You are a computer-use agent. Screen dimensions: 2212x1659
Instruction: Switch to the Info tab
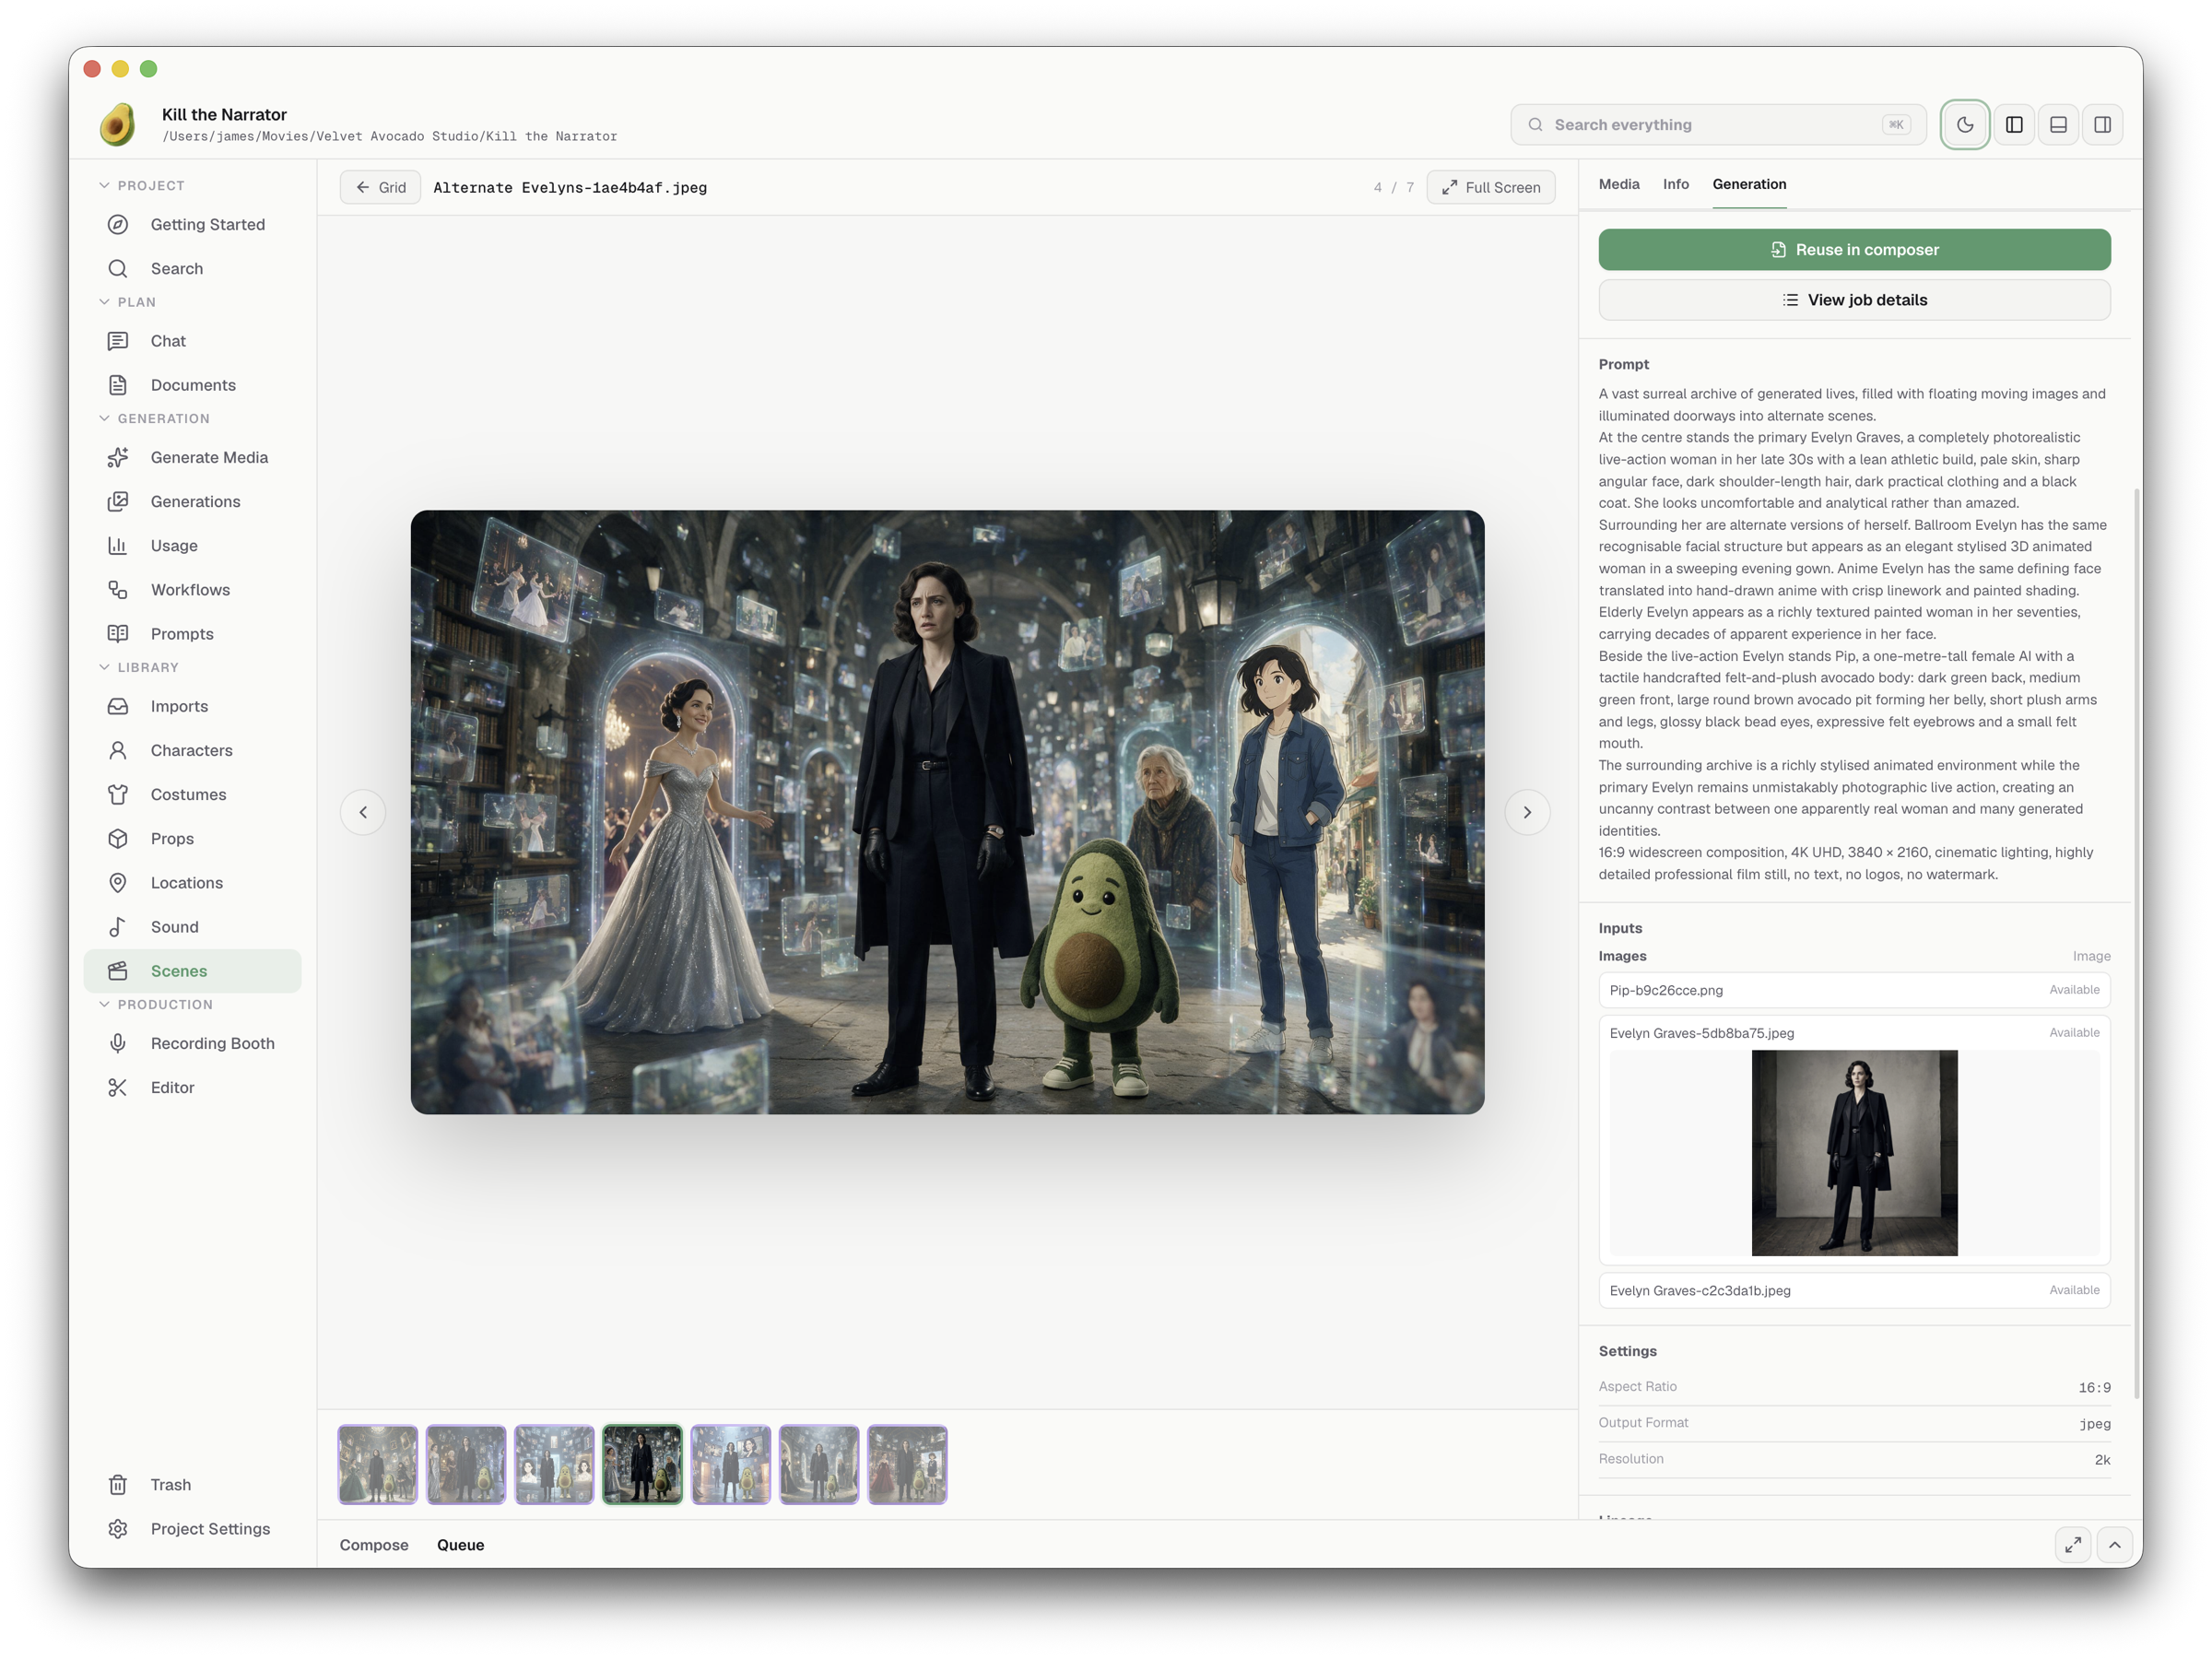click(1676, 184)
